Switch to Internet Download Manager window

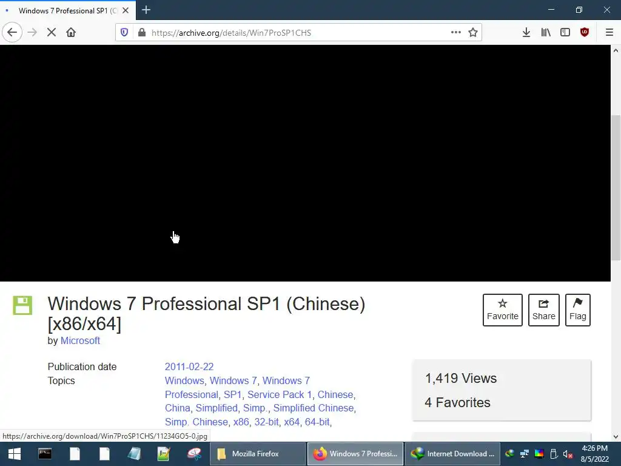452,454
